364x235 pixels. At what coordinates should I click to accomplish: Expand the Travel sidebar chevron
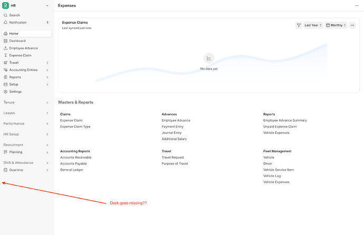tap(47, 63)
